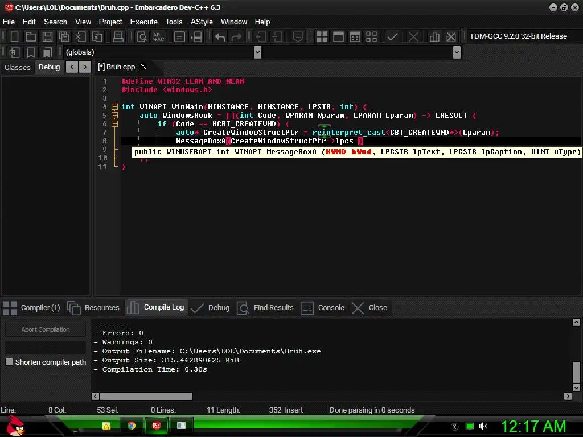Viewport: 583px width, 437px height.
Task: Switch to the Resources bottom tab
Action: click(93, 308)
